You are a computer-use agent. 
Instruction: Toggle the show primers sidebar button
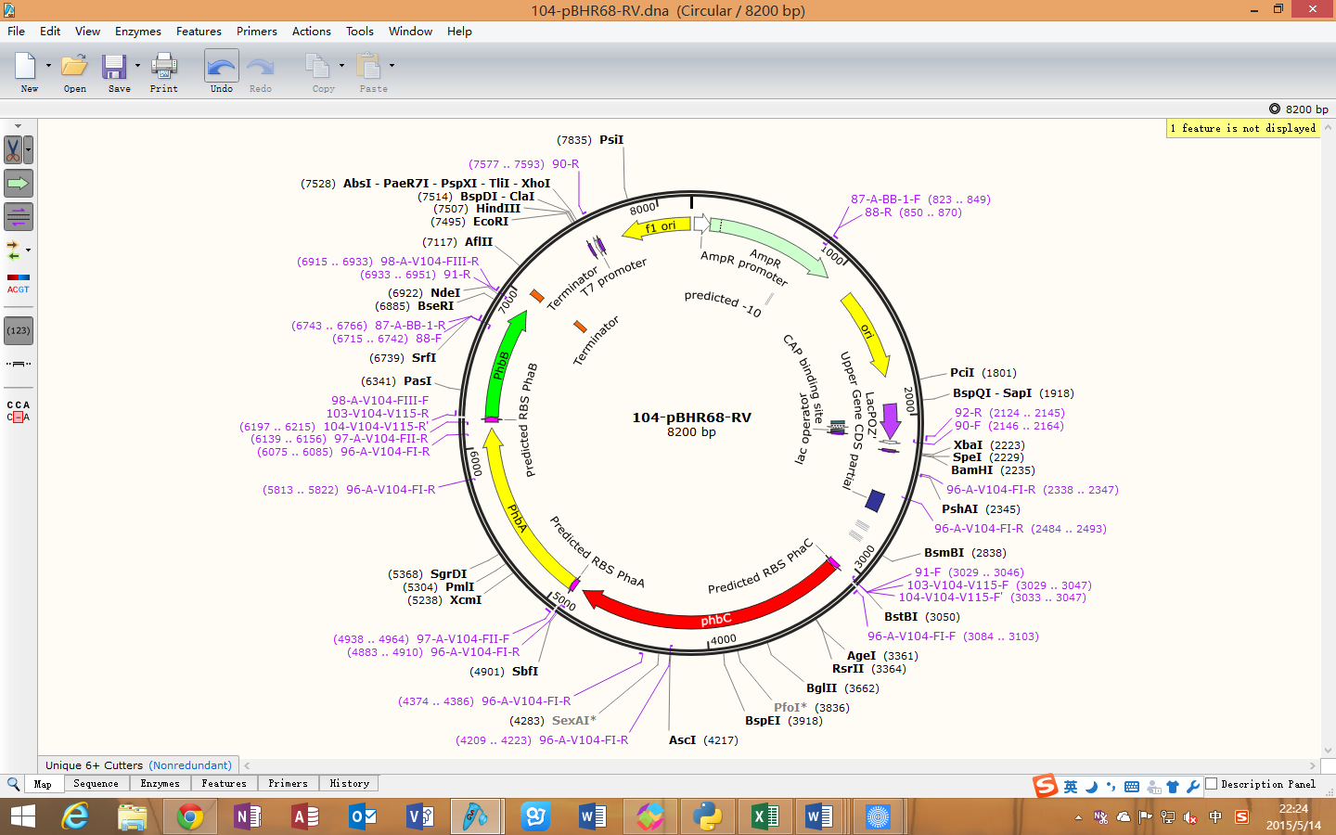coord(19,216)
